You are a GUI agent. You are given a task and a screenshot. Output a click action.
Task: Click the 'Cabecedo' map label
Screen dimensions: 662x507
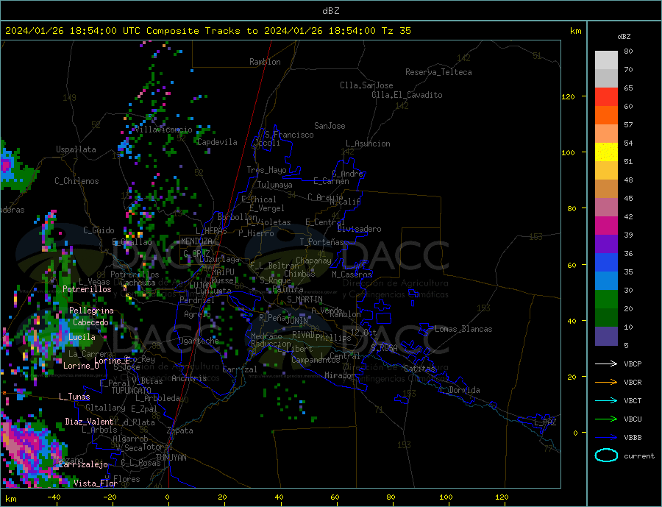(90, 322)
